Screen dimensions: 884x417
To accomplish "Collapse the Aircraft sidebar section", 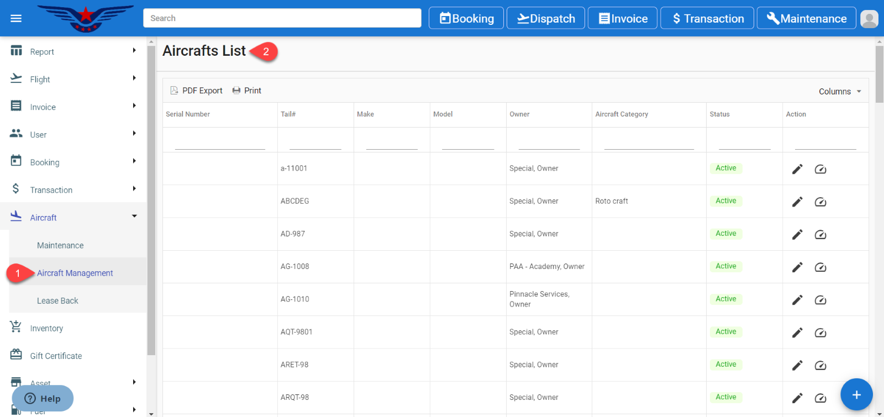I will pos(73,217).
